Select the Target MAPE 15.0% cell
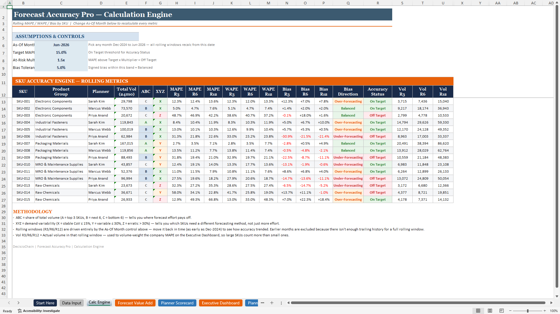The height and width of the screenshot is (314, 560). [61, 53]
